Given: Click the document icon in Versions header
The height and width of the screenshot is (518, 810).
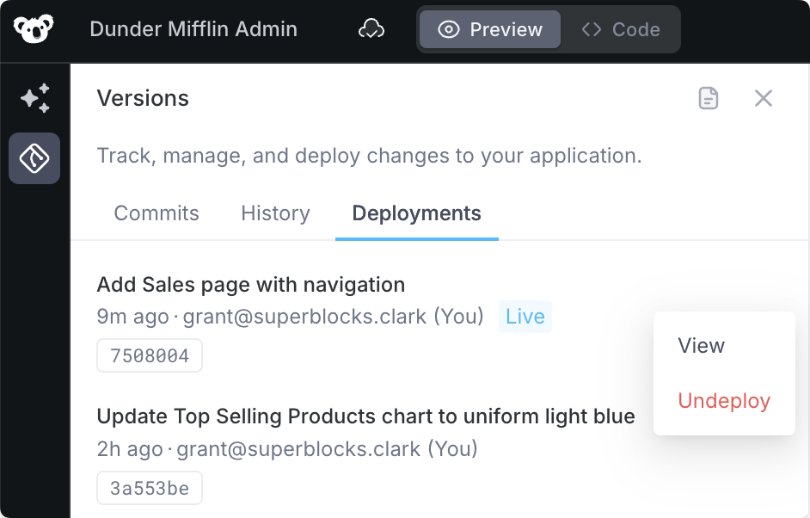Looking at the screenshot, I should click(708, 98).
